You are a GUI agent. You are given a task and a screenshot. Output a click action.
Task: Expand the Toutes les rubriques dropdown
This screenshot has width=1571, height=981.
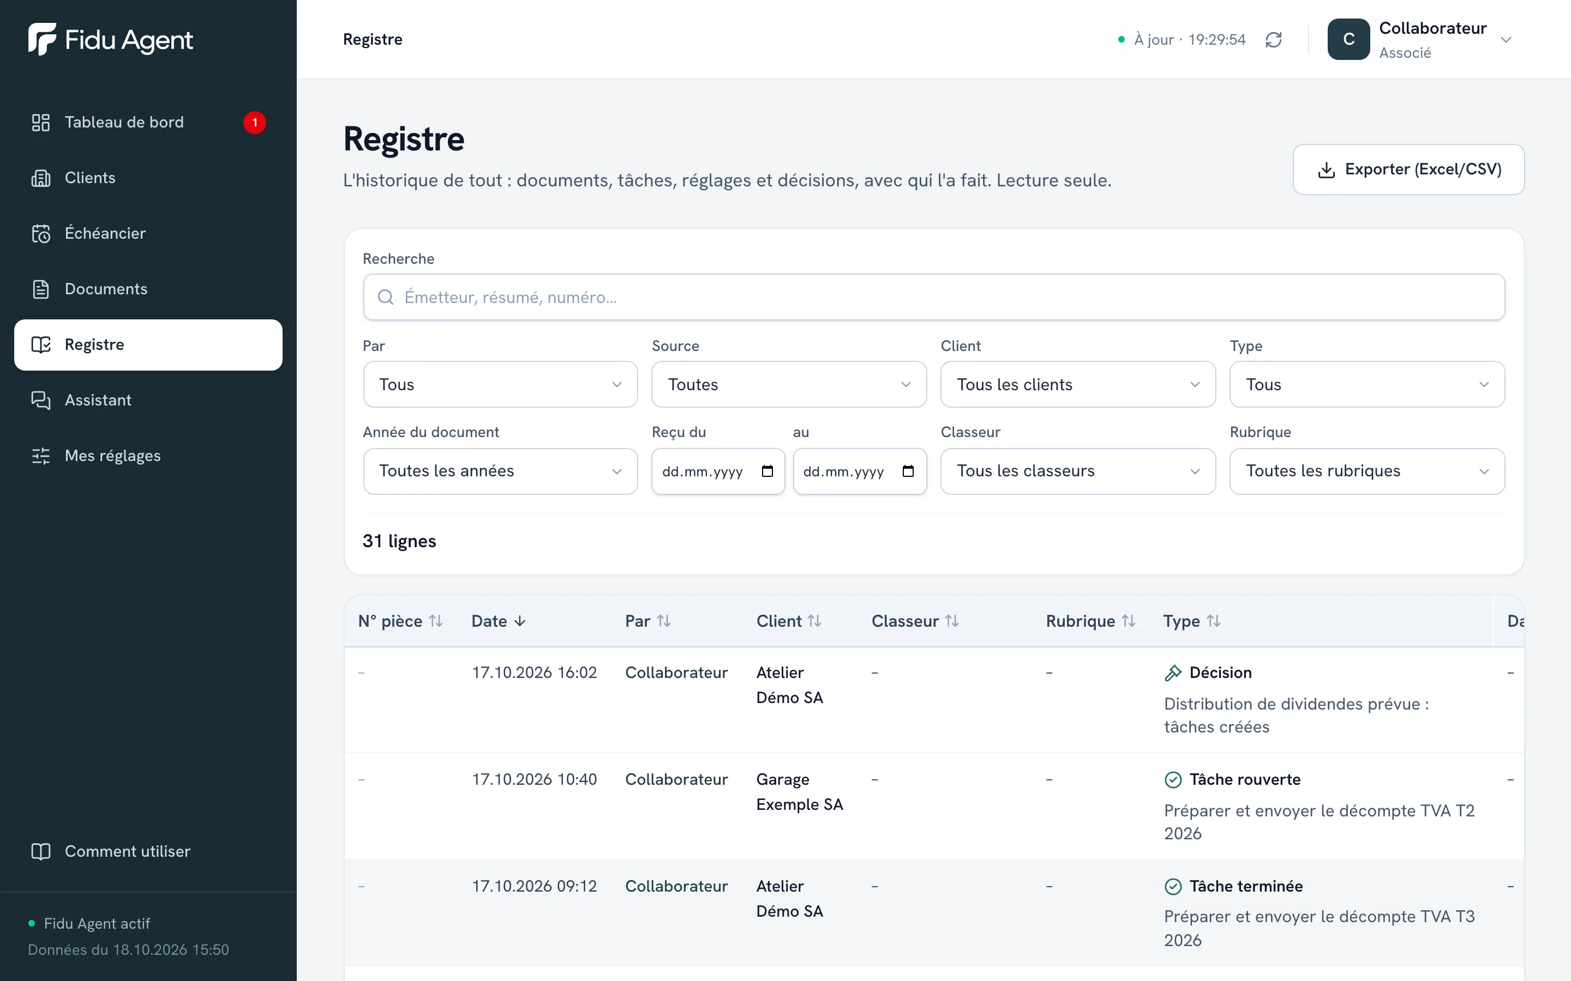tap(1366, 471)
